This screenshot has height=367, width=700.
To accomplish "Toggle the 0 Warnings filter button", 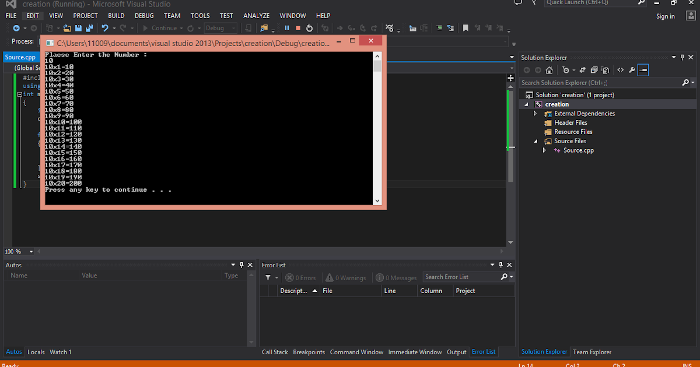I will (x=346, y=278).
